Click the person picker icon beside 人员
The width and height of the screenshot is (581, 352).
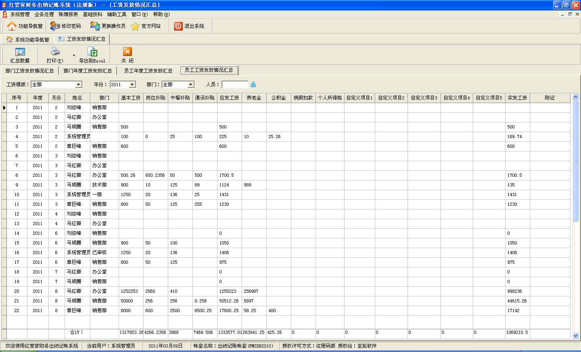click(x=253, y=85)
